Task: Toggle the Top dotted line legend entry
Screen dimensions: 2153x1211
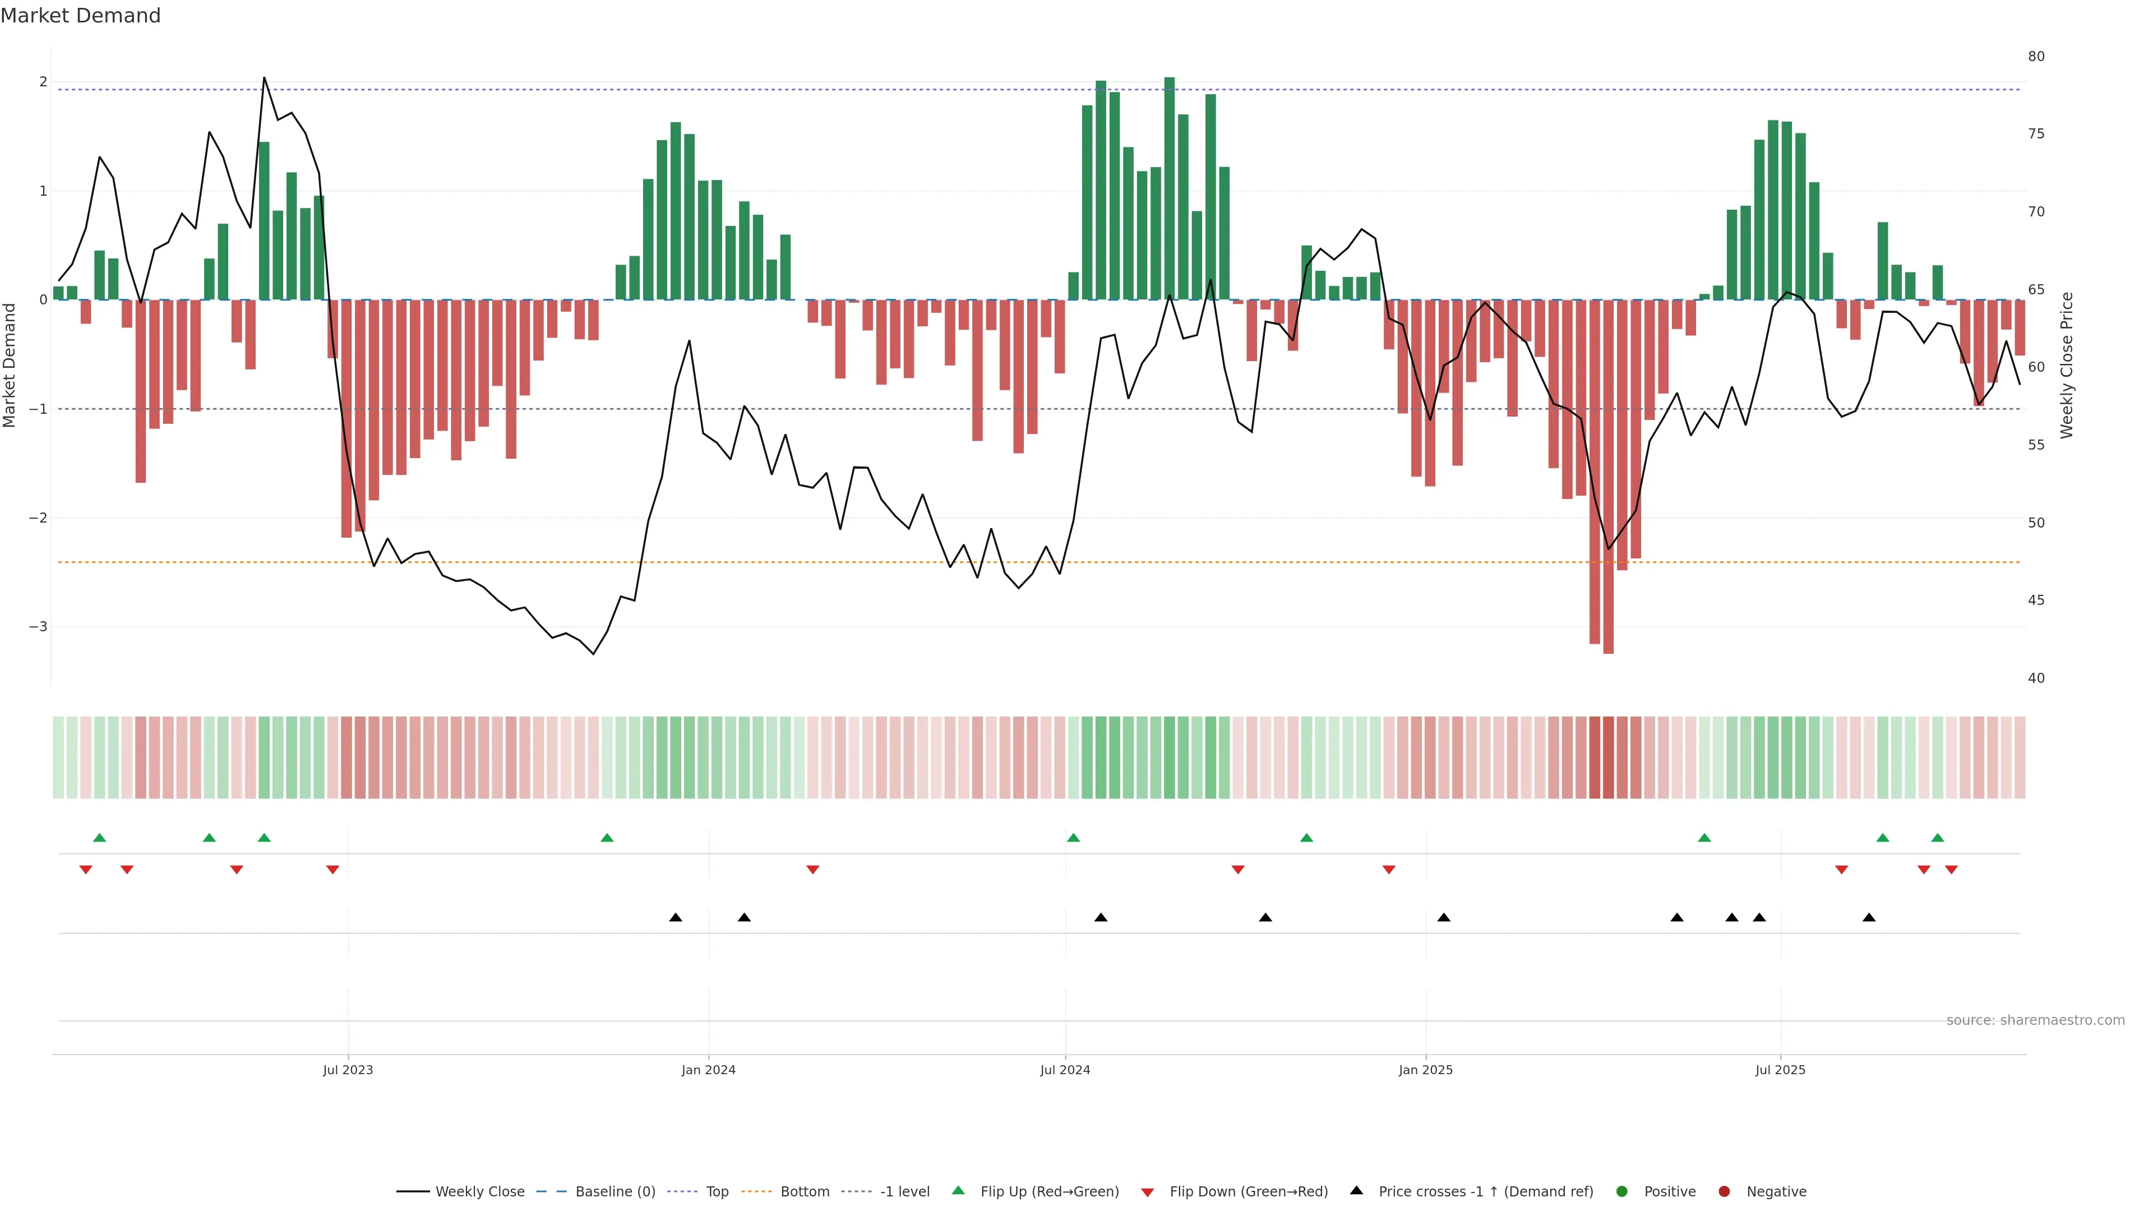Action: pyautogui.click(x=717, y=1191)
